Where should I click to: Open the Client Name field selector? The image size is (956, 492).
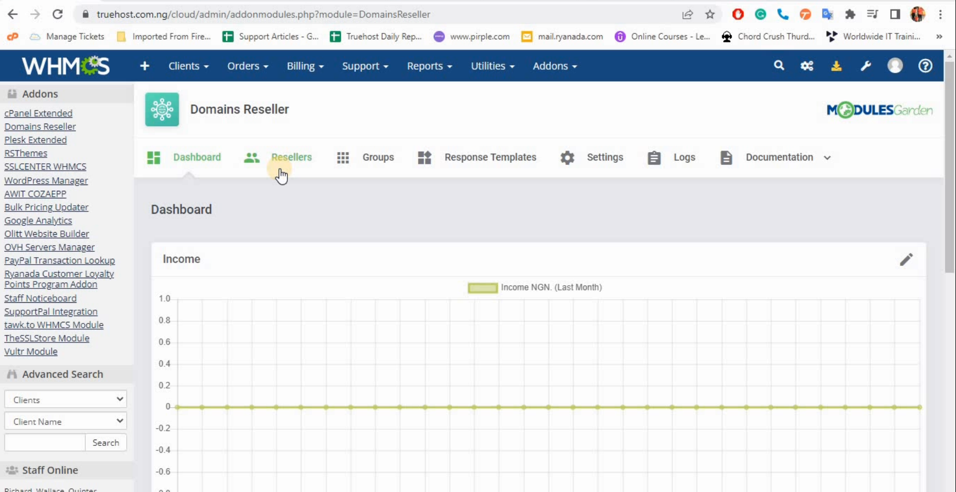coord(66,421)
